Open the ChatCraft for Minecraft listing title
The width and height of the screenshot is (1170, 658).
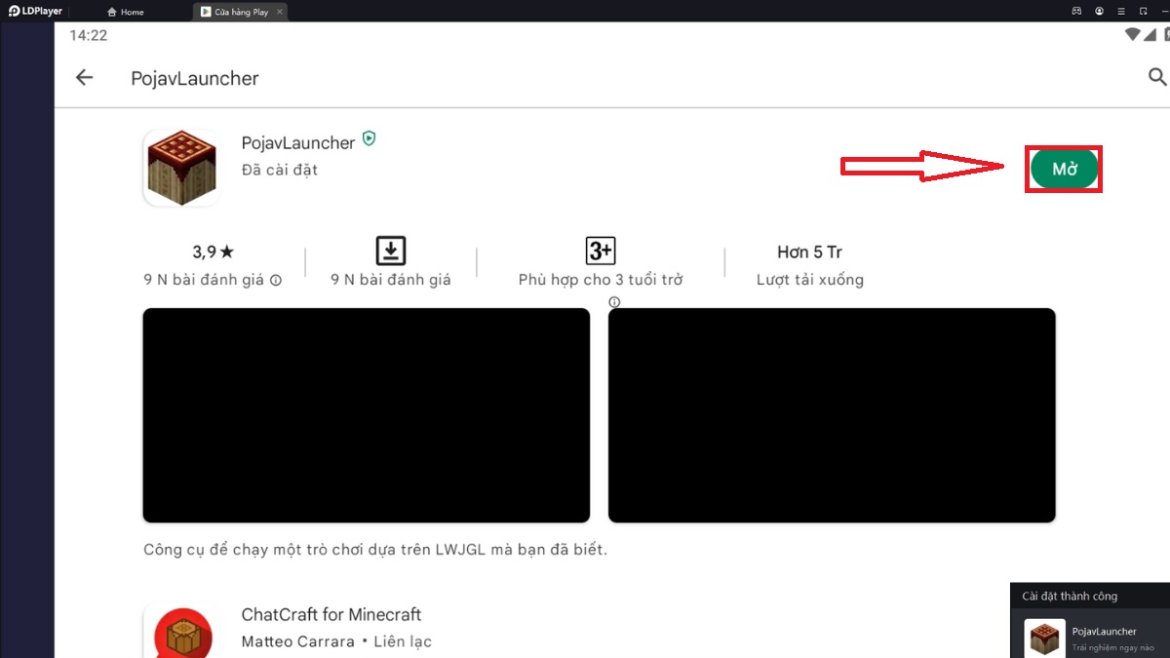tap(331, 614)
